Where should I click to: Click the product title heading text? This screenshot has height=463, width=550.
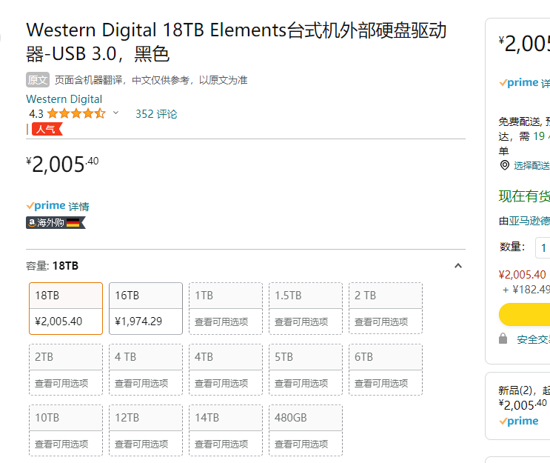(x=236, y=41)
